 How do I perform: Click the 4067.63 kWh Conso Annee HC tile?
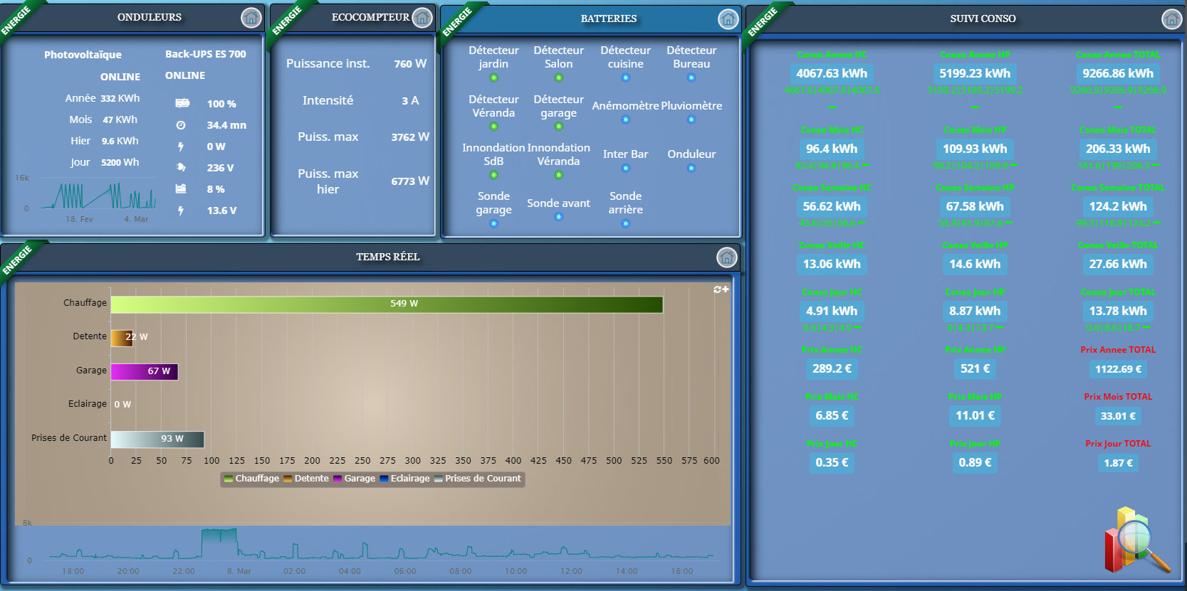[x=832, y=73]
